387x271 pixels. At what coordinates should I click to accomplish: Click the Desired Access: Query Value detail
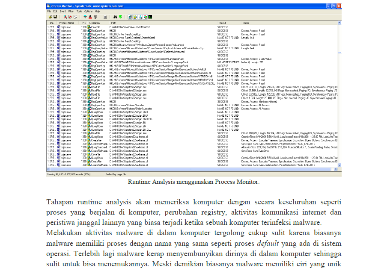pyautogui.click(x=256, y=59)
